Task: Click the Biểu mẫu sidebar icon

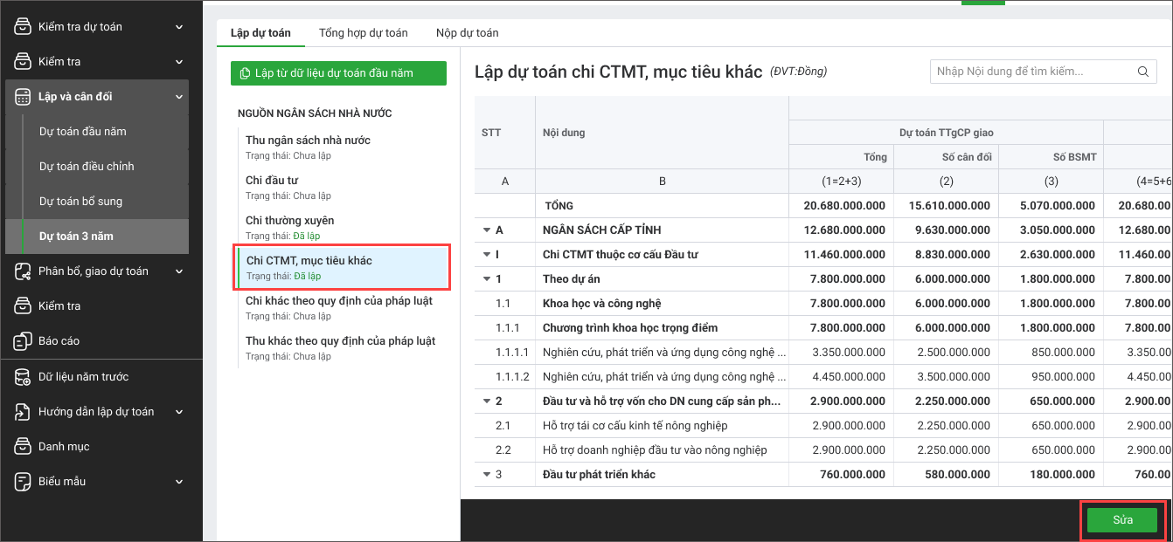Action: click(x=23, y=482)
